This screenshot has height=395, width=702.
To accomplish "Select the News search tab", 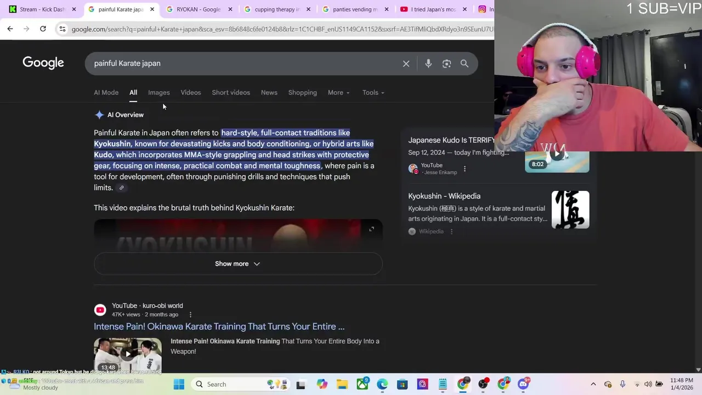I will (x=269, y=93).
